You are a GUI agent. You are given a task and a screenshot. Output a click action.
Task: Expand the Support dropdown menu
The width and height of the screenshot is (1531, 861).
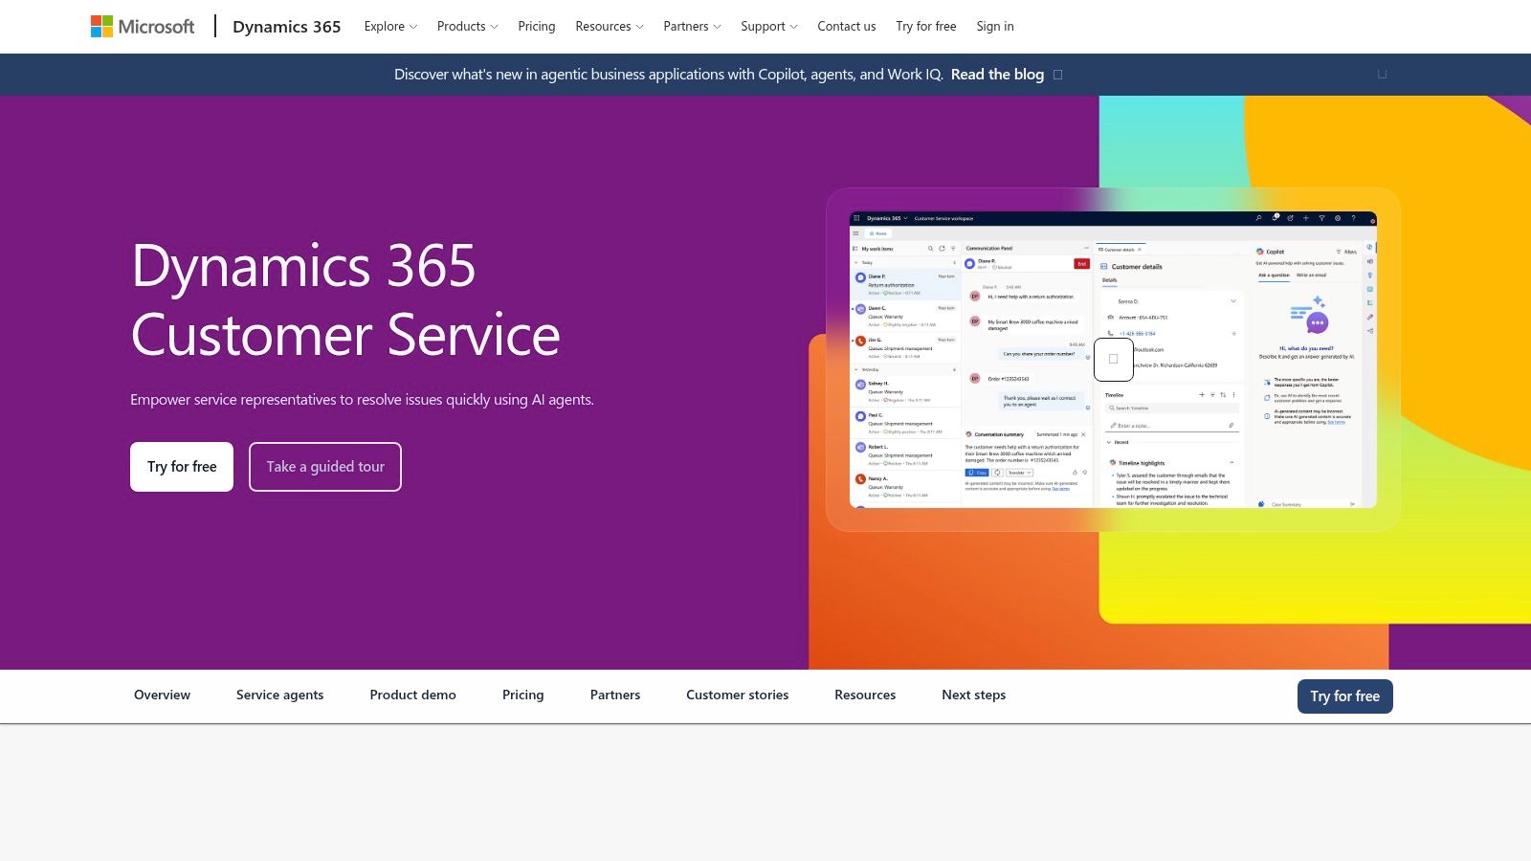point(768,26)
